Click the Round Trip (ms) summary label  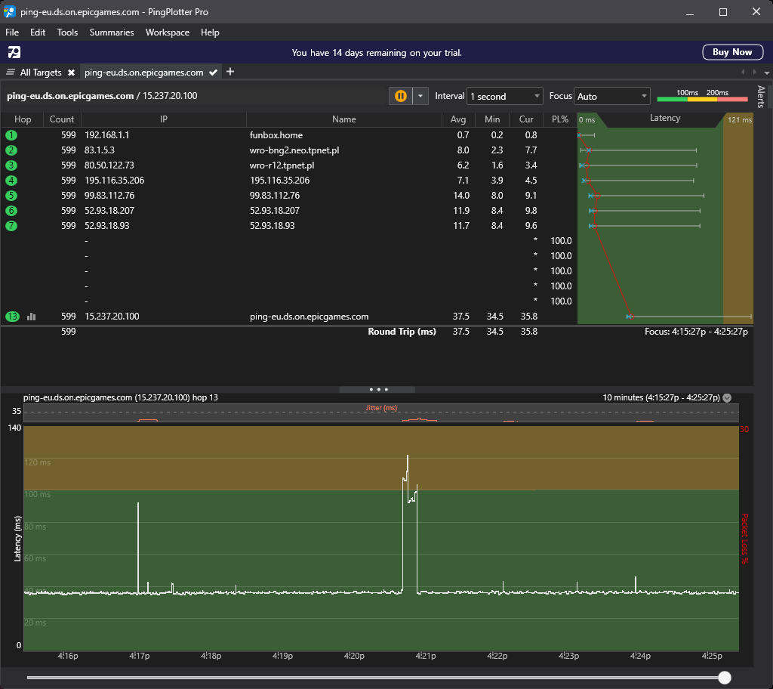[402, 332]
